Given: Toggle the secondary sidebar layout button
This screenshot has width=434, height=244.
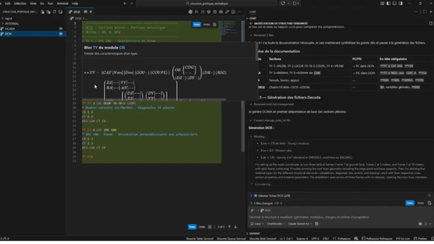Looking at the screenshot, I should coord(401,3).
